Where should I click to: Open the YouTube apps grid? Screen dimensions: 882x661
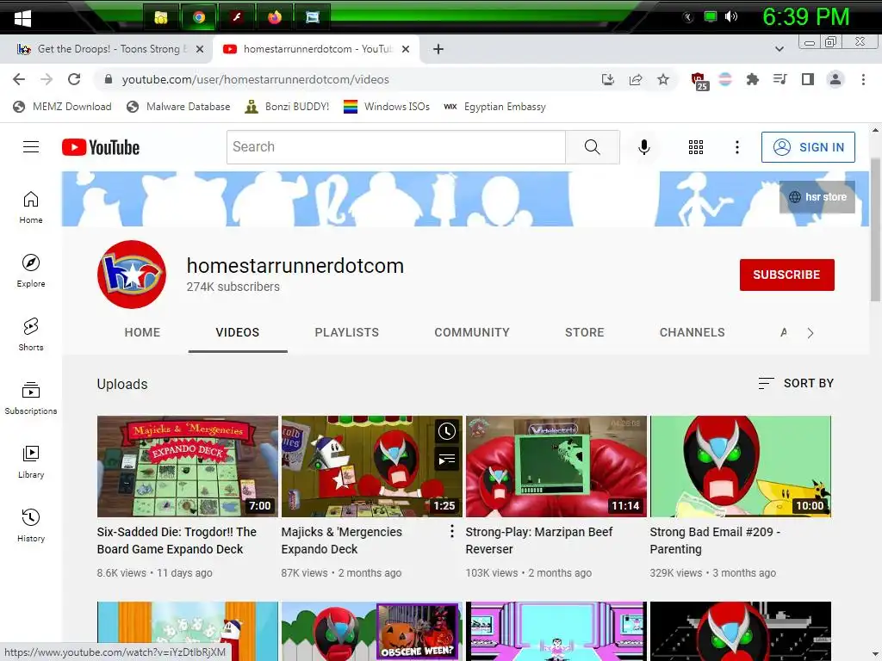click(x=696, y=147)
